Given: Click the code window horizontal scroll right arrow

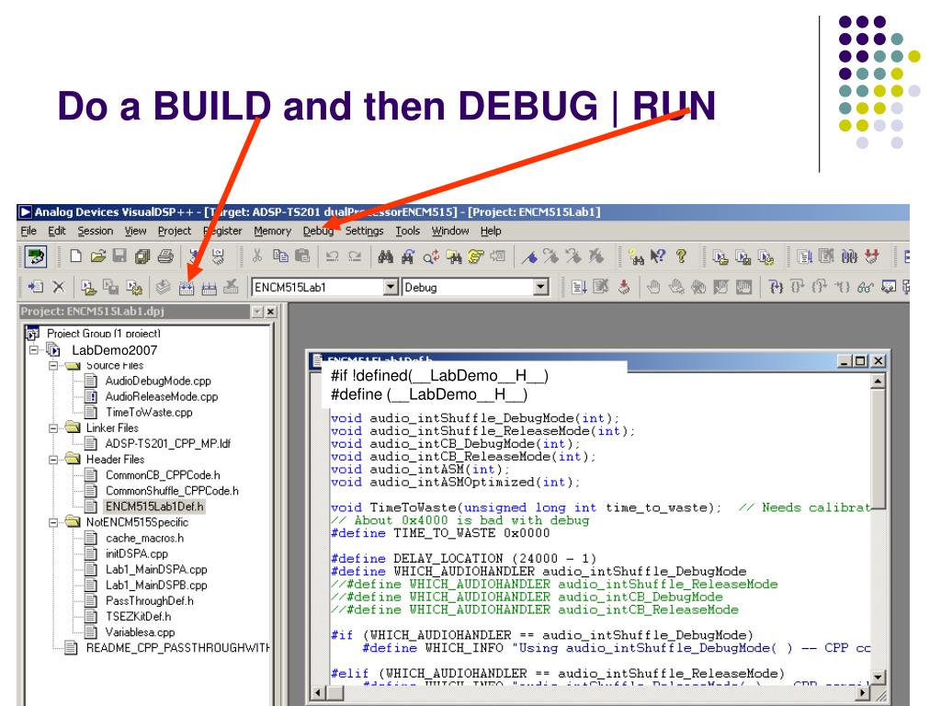Looking at the screenshot, I should pyautogui.click(x=864, y=693).
